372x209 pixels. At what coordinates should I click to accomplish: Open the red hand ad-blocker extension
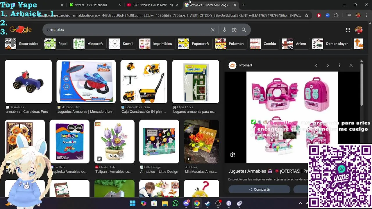[x=319, y=15]
